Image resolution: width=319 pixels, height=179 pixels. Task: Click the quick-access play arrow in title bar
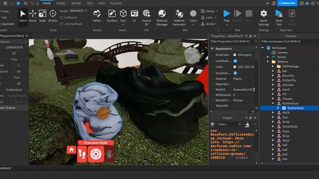[18, 3]
